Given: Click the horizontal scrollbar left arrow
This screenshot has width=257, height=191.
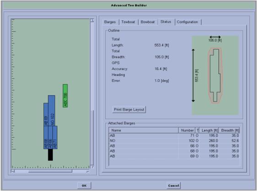Looking at the screenshot, I should (x=13, y=171).
